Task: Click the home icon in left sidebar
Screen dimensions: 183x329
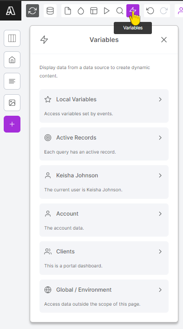Action: click(12, 60)
